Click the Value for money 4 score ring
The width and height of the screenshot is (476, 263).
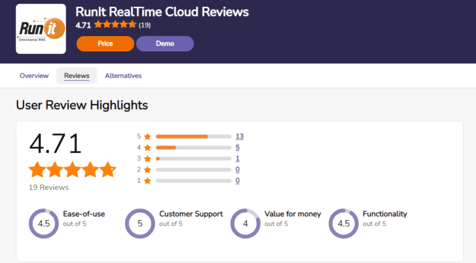[245, 223]
